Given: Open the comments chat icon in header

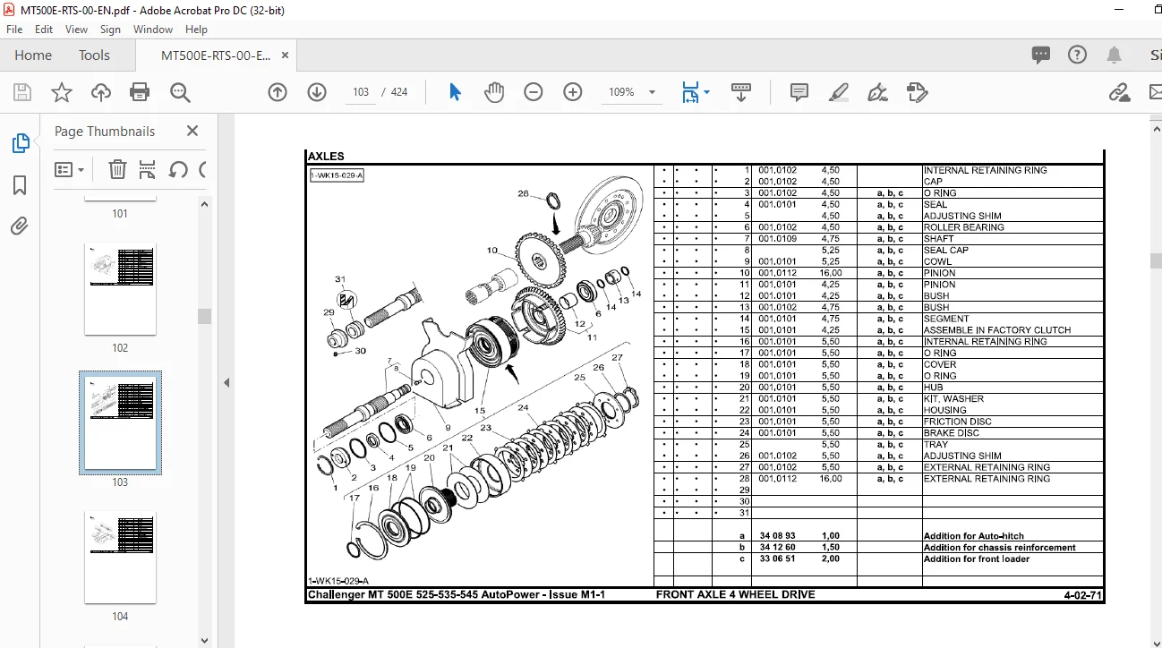Looking at the screenshot, I should click(x=1041, y=55).
